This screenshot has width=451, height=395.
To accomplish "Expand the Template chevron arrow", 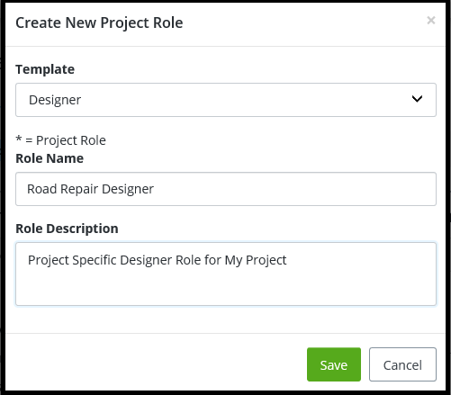I will (417, 99).
